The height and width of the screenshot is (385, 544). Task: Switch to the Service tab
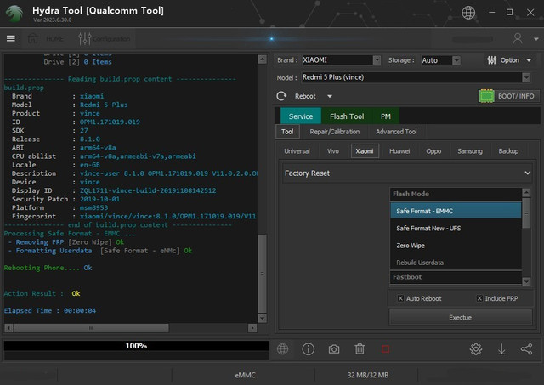(x=301, y=116)
